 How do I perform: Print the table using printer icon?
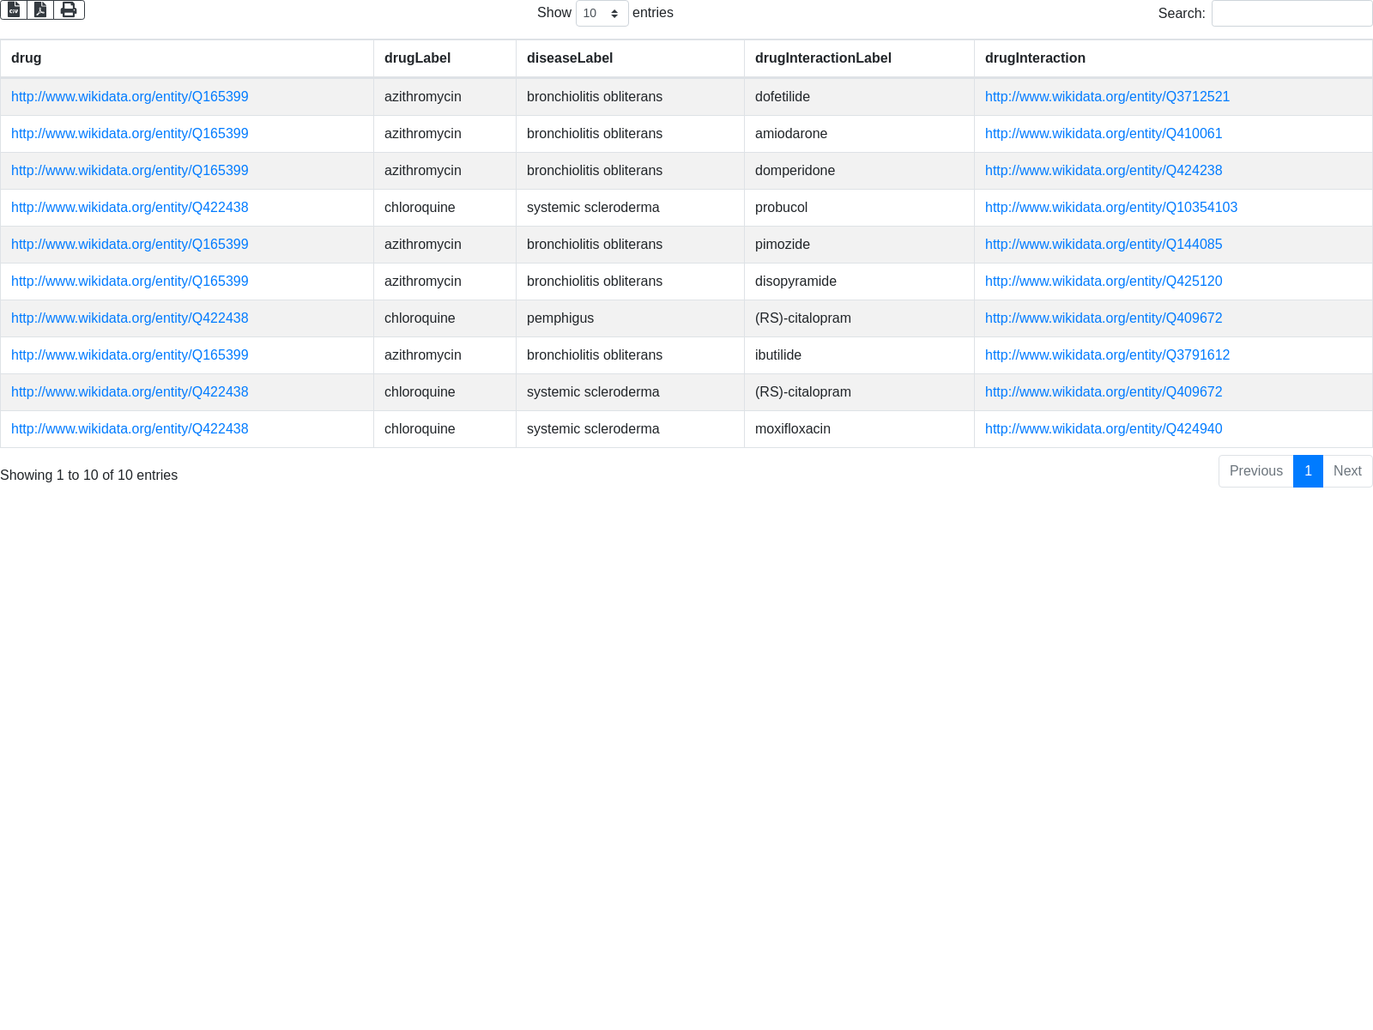(x=69, y=9)
